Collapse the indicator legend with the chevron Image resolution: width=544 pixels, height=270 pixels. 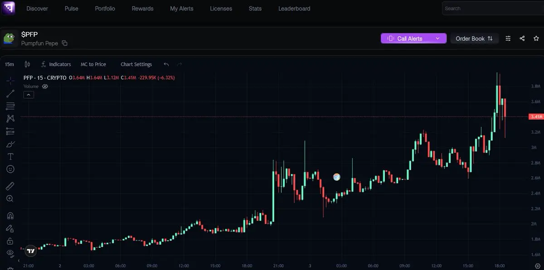[x=28, y=95]
